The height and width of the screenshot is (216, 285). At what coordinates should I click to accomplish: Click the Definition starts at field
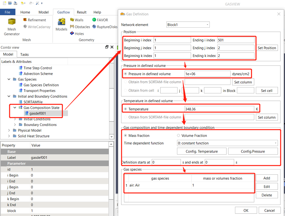pos(166,162)
